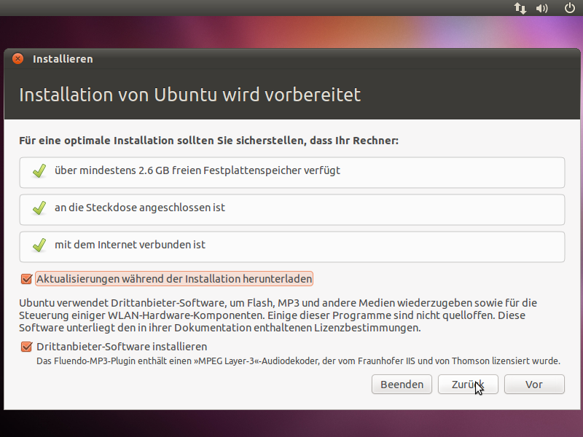The image size is (583, 437).
Task: Open the sound volume indicator
Action: pyautogui.click(x=541, y=8)
